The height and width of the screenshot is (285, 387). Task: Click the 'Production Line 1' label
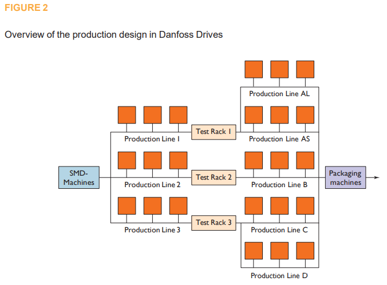pos(152,139)
